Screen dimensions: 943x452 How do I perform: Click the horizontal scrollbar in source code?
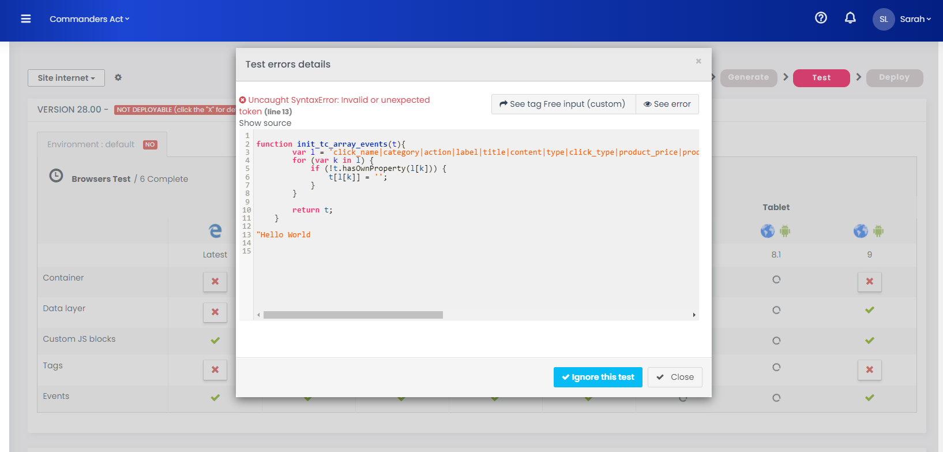pyautogui.click(x=353, y=315)
